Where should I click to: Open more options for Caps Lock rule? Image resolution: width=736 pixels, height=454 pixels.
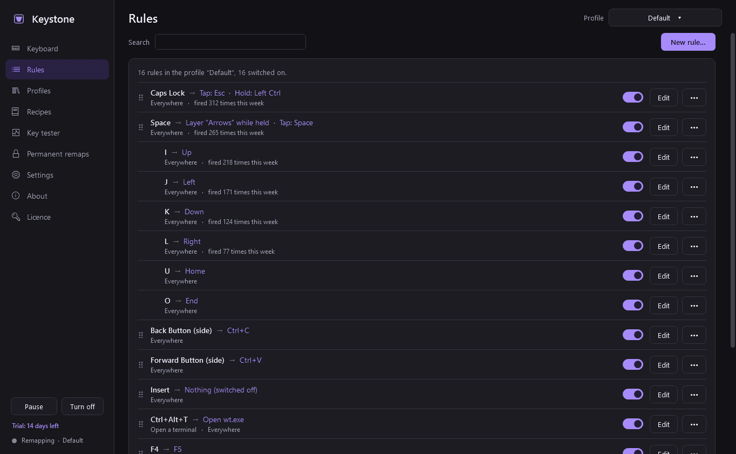point(694,98)
